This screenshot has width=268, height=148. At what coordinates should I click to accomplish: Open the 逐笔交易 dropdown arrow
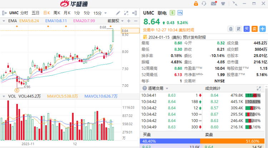[167, 89]
